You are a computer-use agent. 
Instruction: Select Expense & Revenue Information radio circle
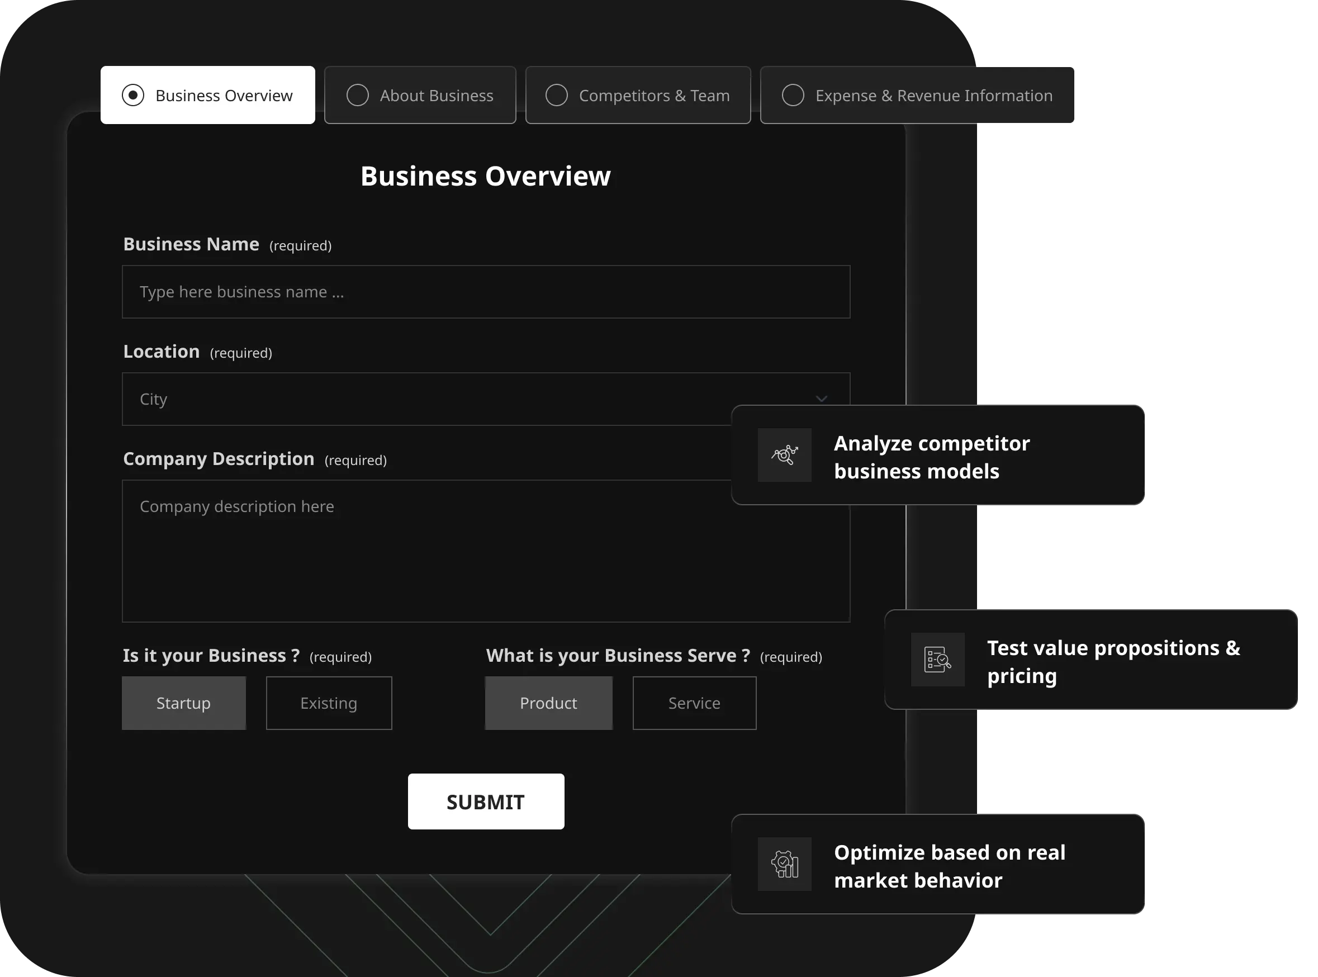point(793,95)
